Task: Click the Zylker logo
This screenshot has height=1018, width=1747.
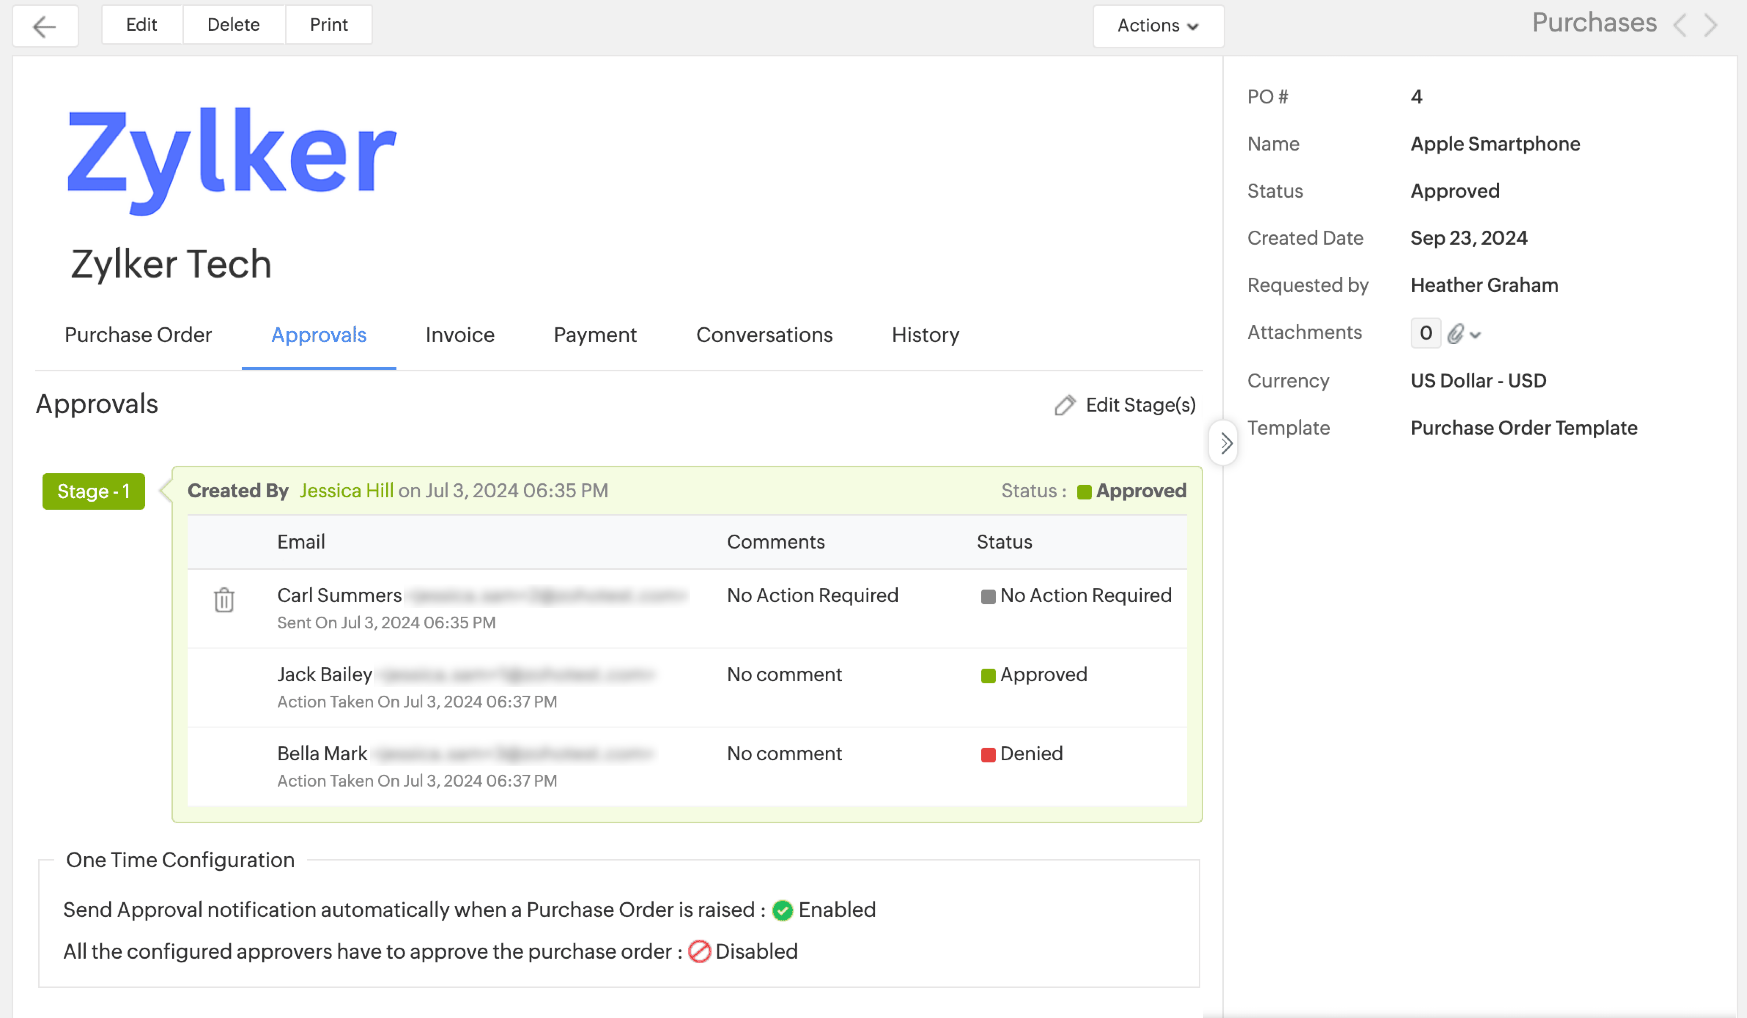Action: 232,159
